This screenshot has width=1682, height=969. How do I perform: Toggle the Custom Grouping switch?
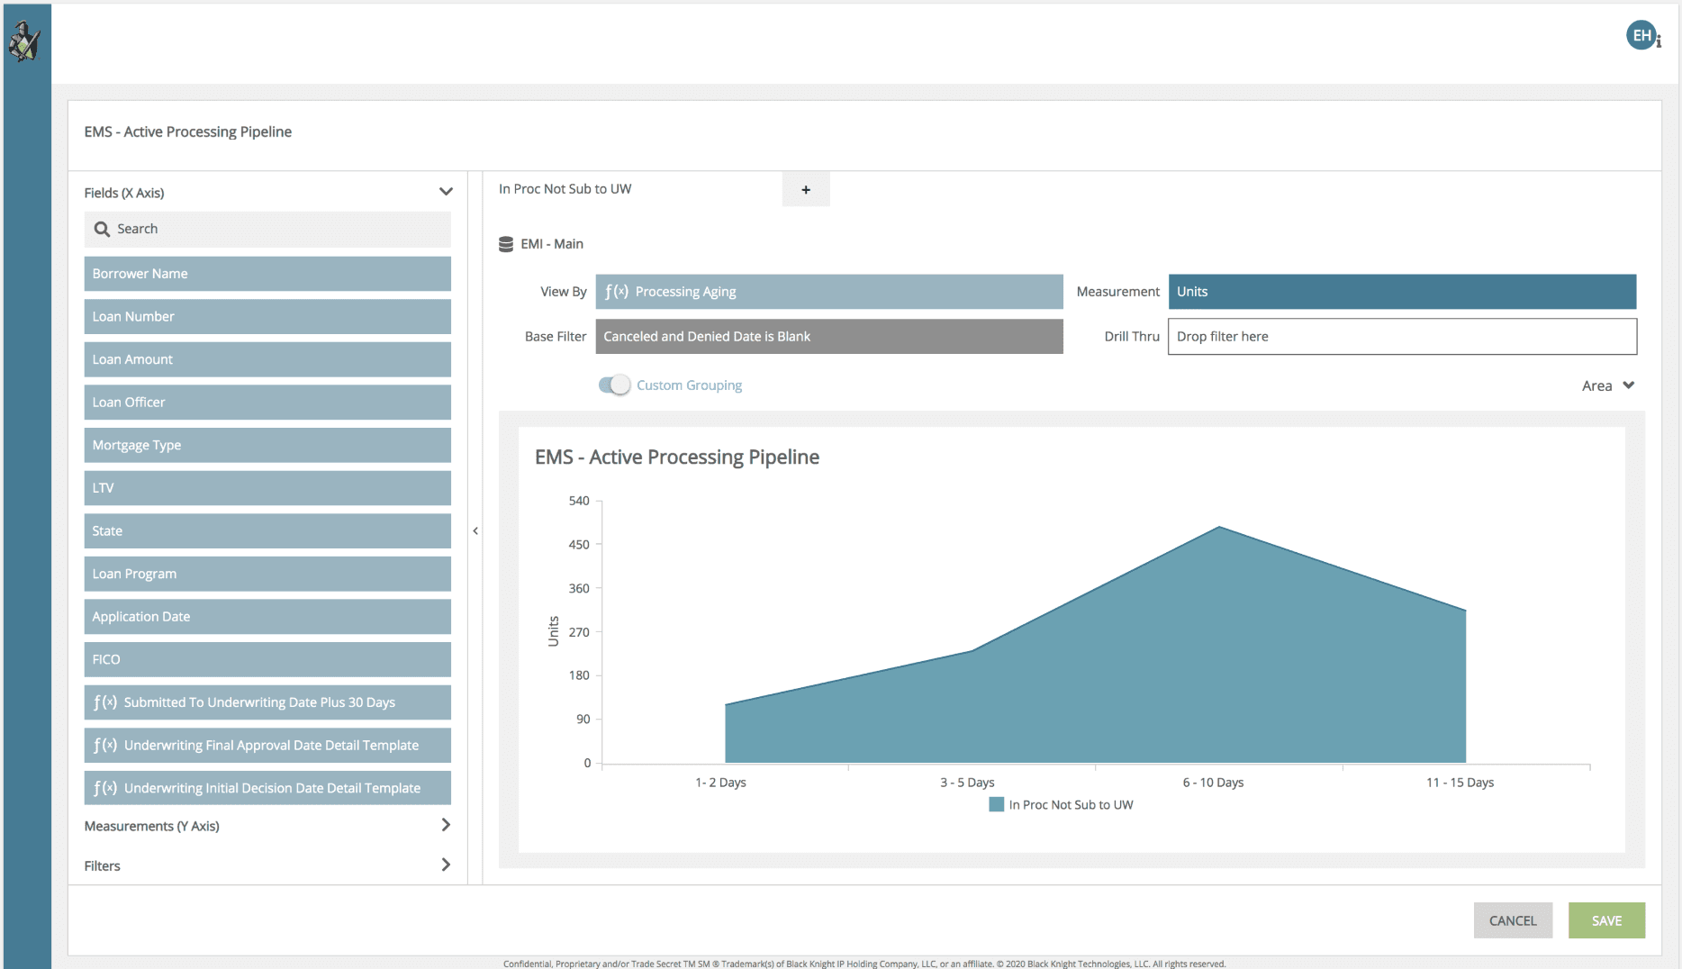(615, 385)
